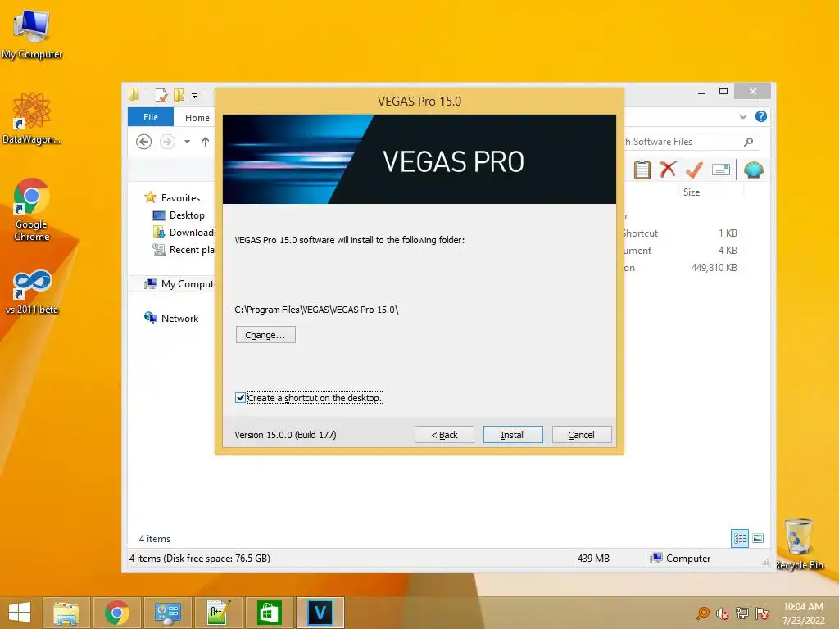
Task: Click the muted volume tray icon
Action: point(723,613)
